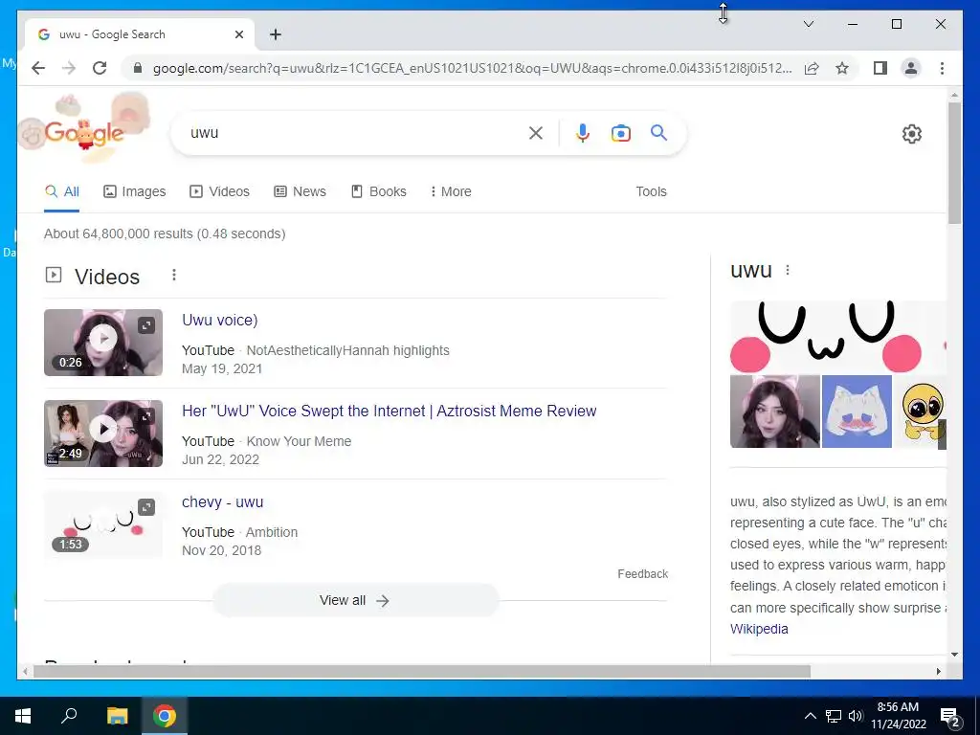Select the All results tab
This screenshot has width=980, height=735.
click(x=62, y=191)
